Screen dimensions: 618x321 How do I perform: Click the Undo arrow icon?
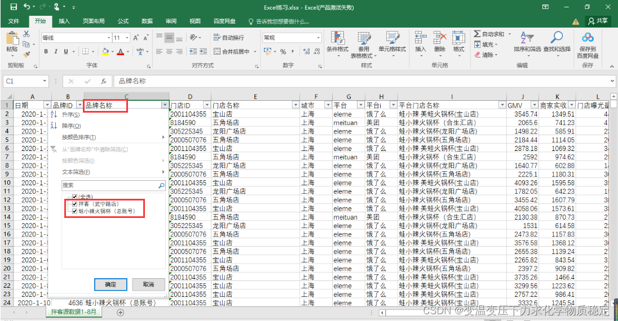(x=27, y=7)
